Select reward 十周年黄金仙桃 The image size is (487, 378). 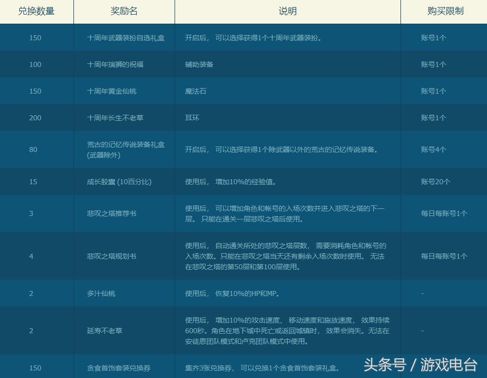click(x=112, y=92)
